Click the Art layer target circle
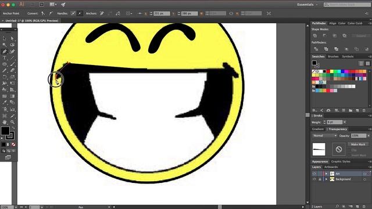This screenshot has width=372, height=209. click(x=365, y=174)
